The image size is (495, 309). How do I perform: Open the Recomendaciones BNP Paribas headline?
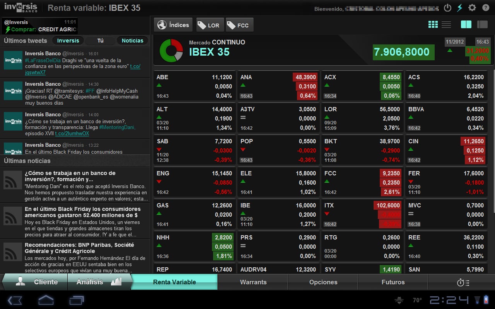click(x=79, y=248)
